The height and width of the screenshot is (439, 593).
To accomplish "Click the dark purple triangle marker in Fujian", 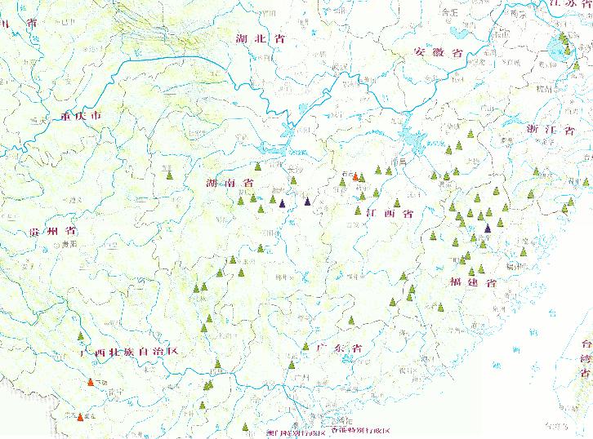I will [x=488, y=228].
